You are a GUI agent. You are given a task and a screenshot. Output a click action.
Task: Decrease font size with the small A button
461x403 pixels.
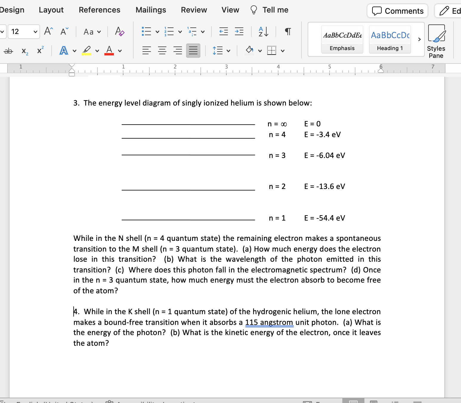[64, 31]
